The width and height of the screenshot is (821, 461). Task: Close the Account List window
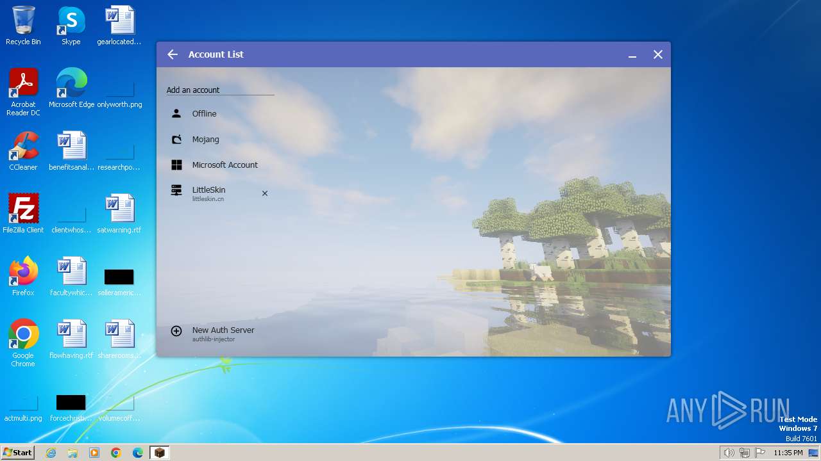658,54
